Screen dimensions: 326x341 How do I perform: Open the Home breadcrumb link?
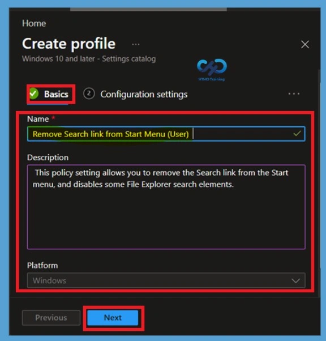pyautogui.click(x=34, y=23)
